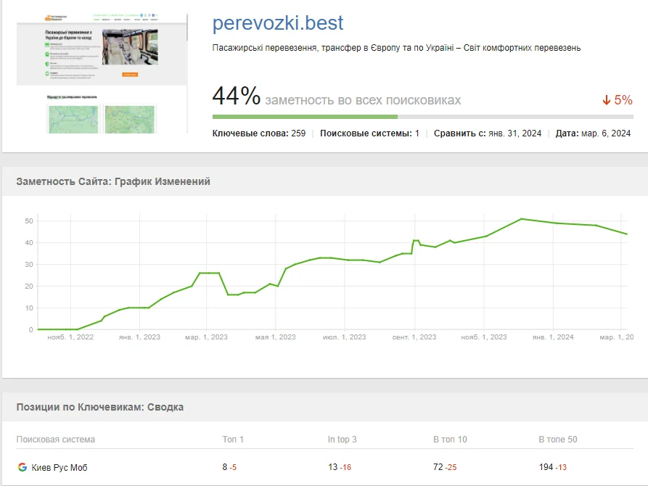Click the "В топе 50" column header
The image size is (648, 486).
click(x=558, y=440)
